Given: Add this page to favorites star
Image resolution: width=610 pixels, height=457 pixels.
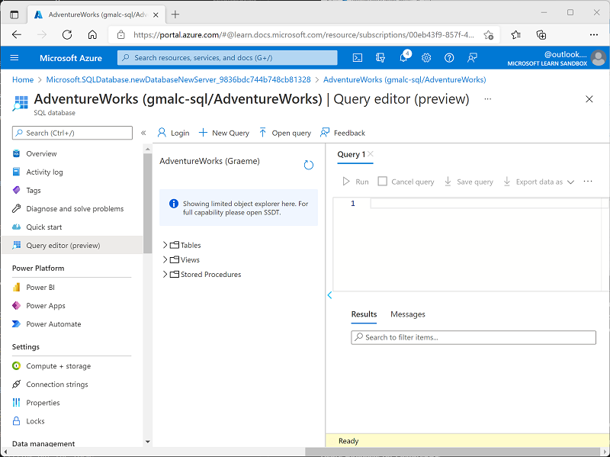Looking at the screenshot, I should coord(489,34).
